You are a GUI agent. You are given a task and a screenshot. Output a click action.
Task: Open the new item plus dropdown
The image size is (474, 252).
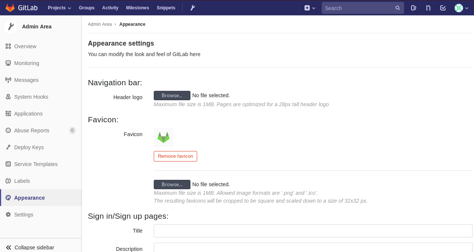coord(310,8)
